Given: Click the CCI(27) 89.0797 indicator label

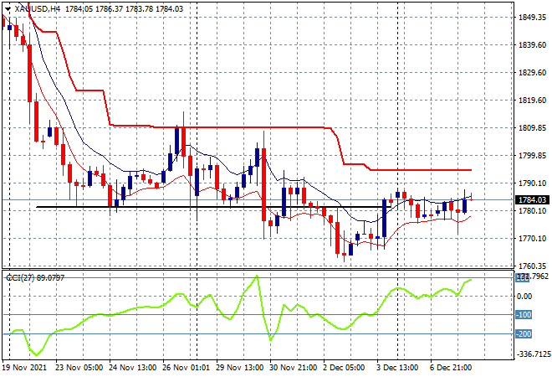Looking at the screenshot, I should (35, 278).
